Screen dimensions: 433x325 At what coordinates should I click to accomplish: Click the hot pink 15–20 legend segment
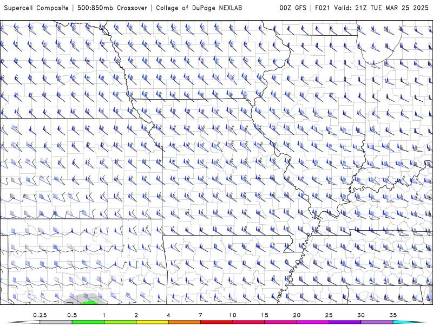pos(280,322)
